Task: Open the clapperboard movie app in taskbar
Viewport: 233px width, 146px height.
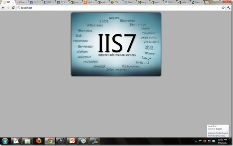Action: [x=61, y=141]
